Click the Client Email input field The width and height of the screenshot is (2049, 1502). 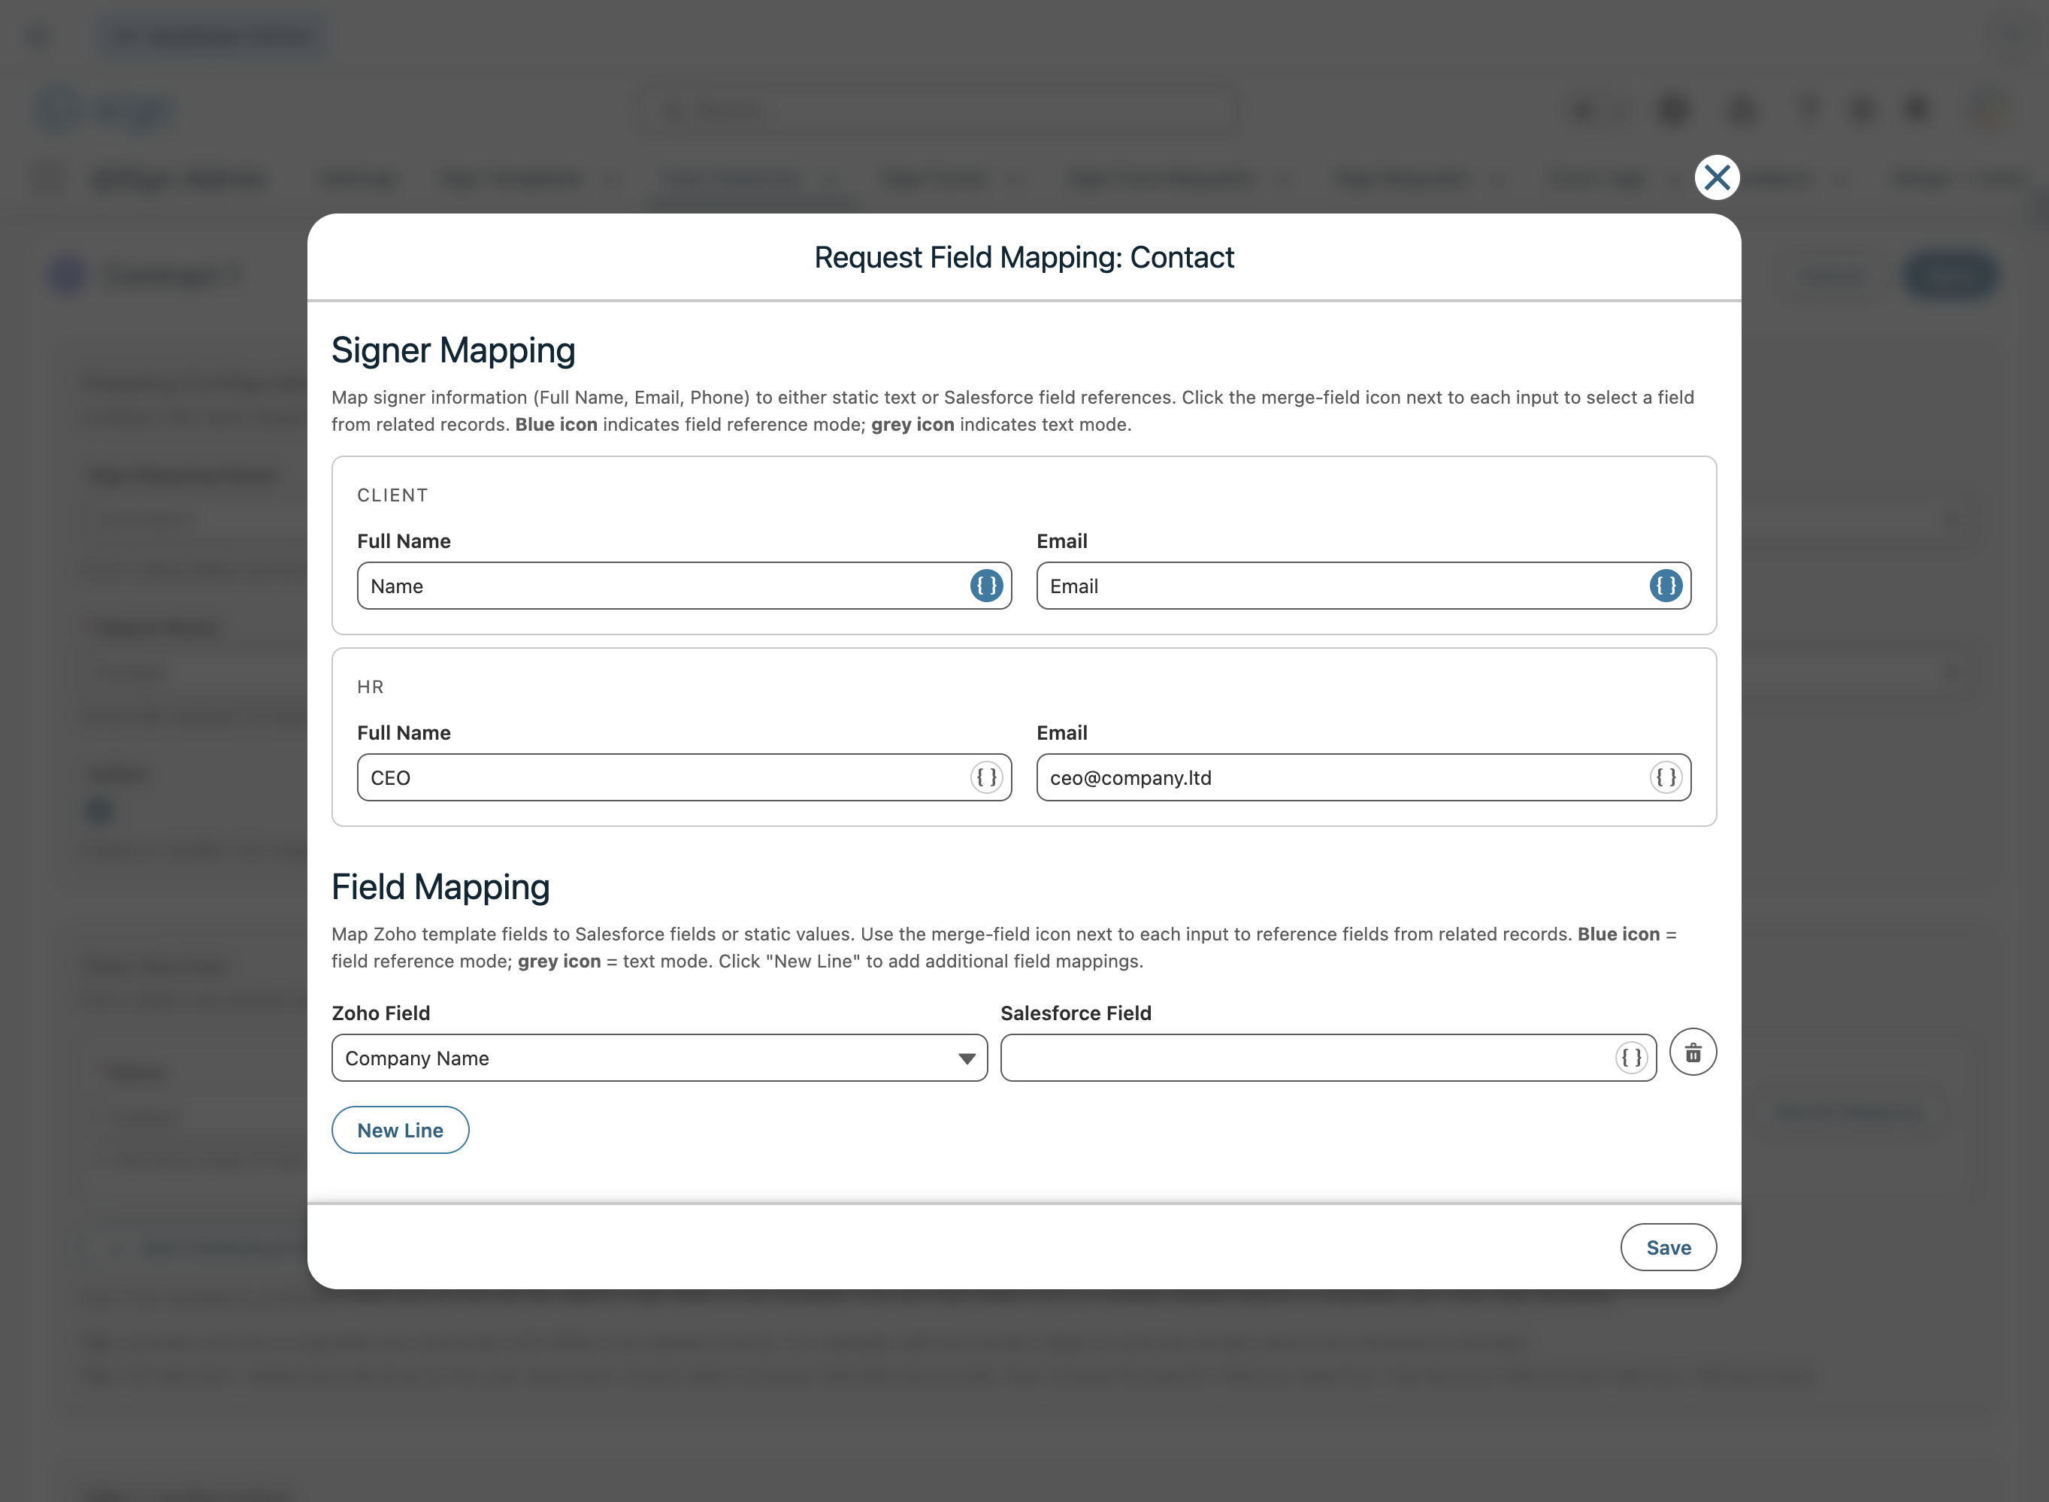click(x=1336, y=586)
